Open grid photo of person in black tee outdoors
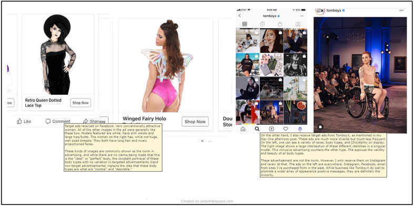The height and width of the screenshot is (206, 414). point(247,64)
